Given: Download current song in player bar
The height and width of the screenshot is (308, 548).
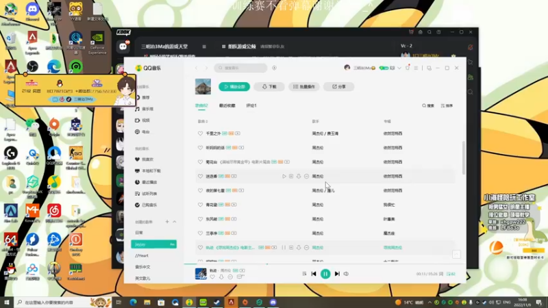Looking at the screenshot, I should coord(221,277).
